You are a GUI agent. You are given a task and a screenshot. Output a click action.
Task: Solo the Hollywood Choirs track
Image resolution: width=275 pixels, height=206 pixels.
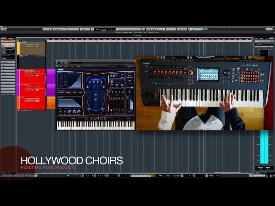coord(23,70)
